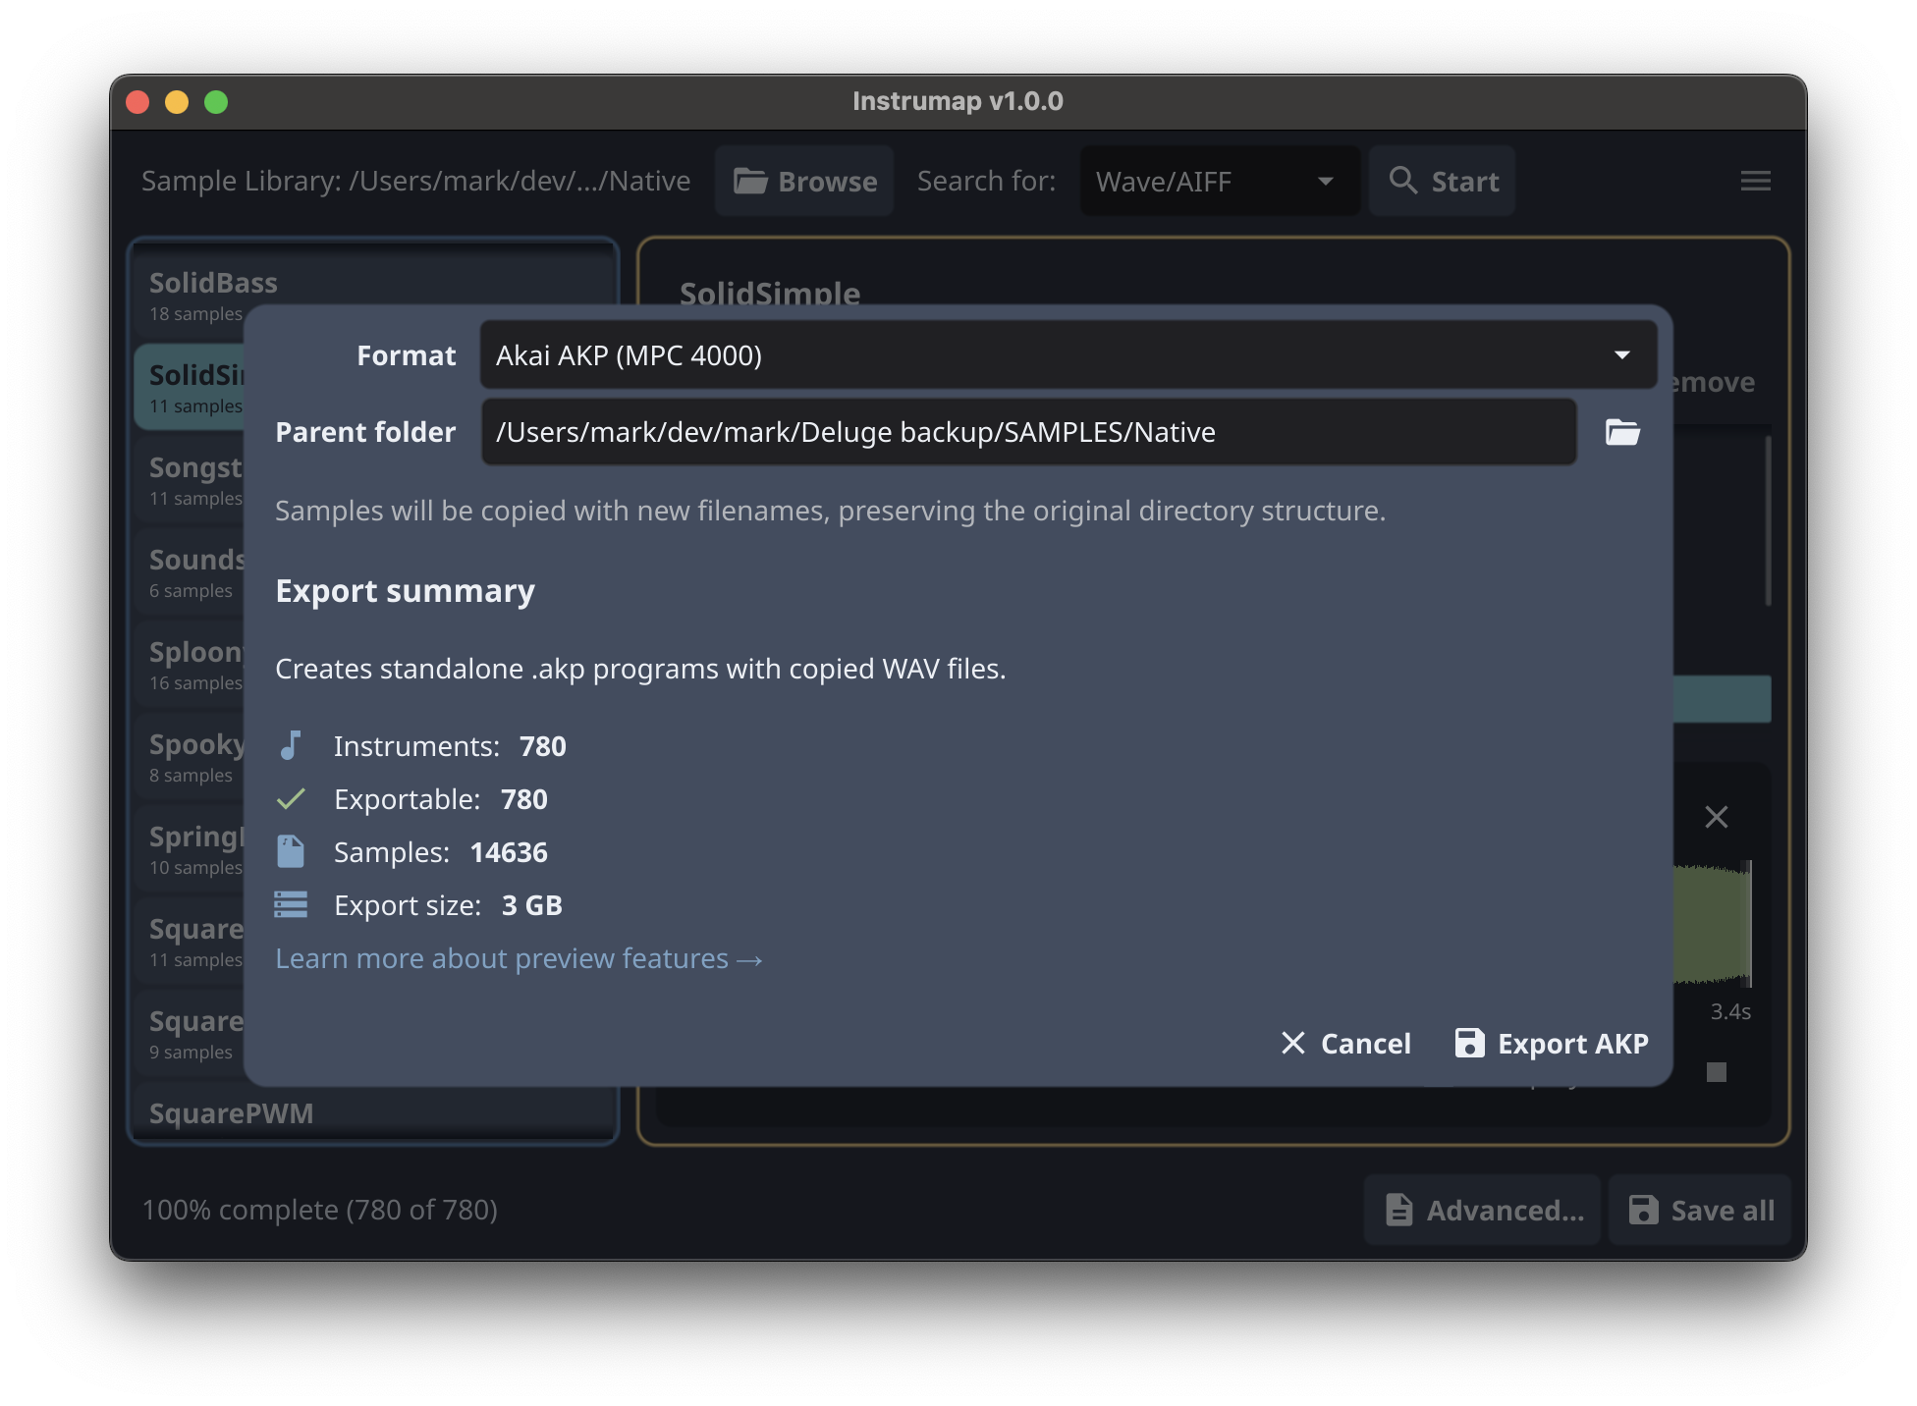Click the Sample Library path label
This screenshot has height=1406, width=1917.
(x=415, y=181)
